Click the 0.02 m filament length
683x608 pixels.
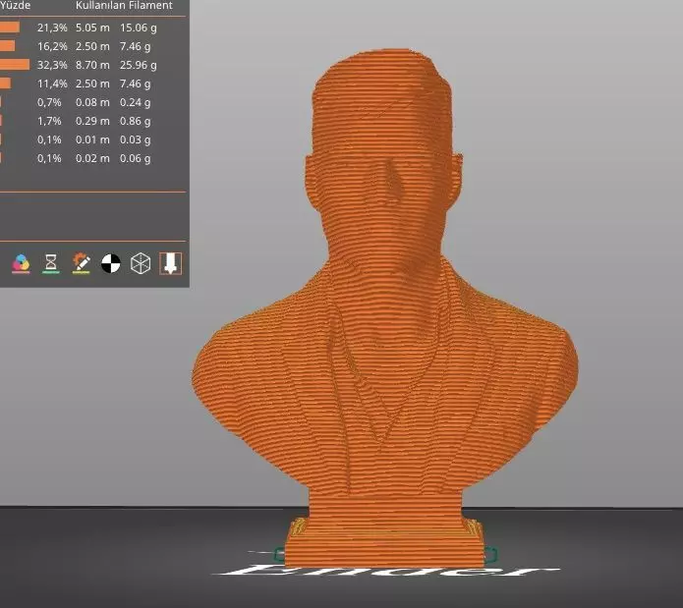point(92,158)
